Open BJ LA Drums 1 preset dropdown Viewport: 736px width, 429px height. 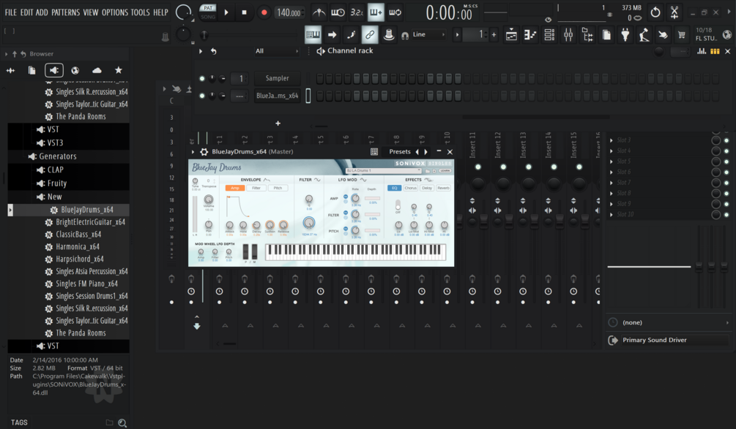click(x=384, y=171)
